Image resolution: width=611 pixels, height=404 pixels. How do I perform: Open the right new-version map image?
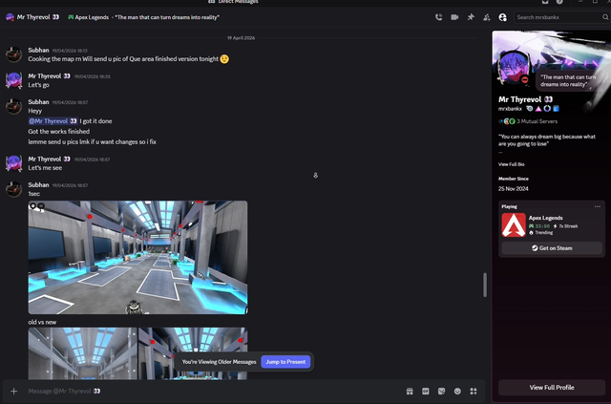[x=193, y=353]
